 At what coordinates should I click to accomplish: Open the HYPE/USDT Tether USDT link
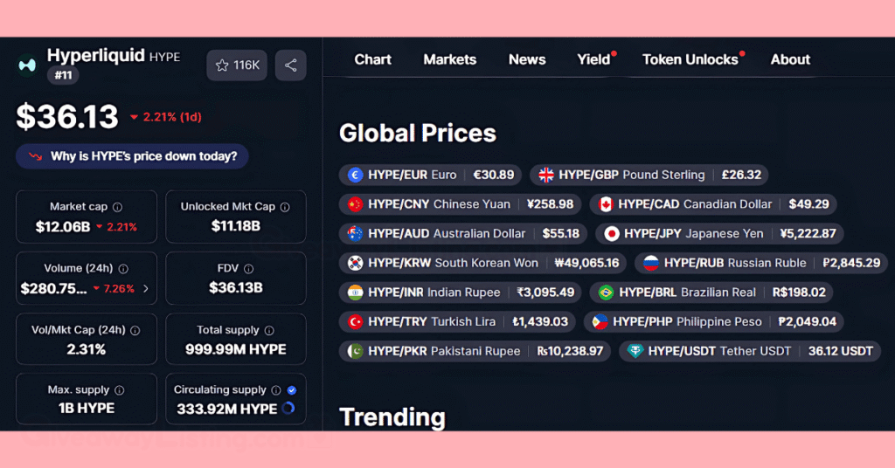750,351
